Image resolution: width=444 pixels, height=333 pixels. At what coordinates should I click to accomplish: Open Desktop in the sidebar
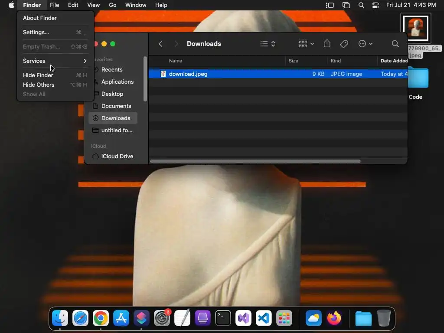coord(113,94)
